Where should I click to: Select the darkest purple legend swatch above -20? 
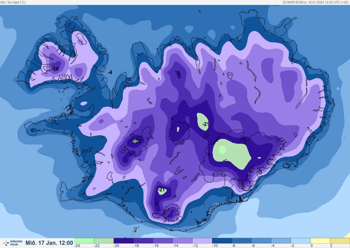click(124, 241)
